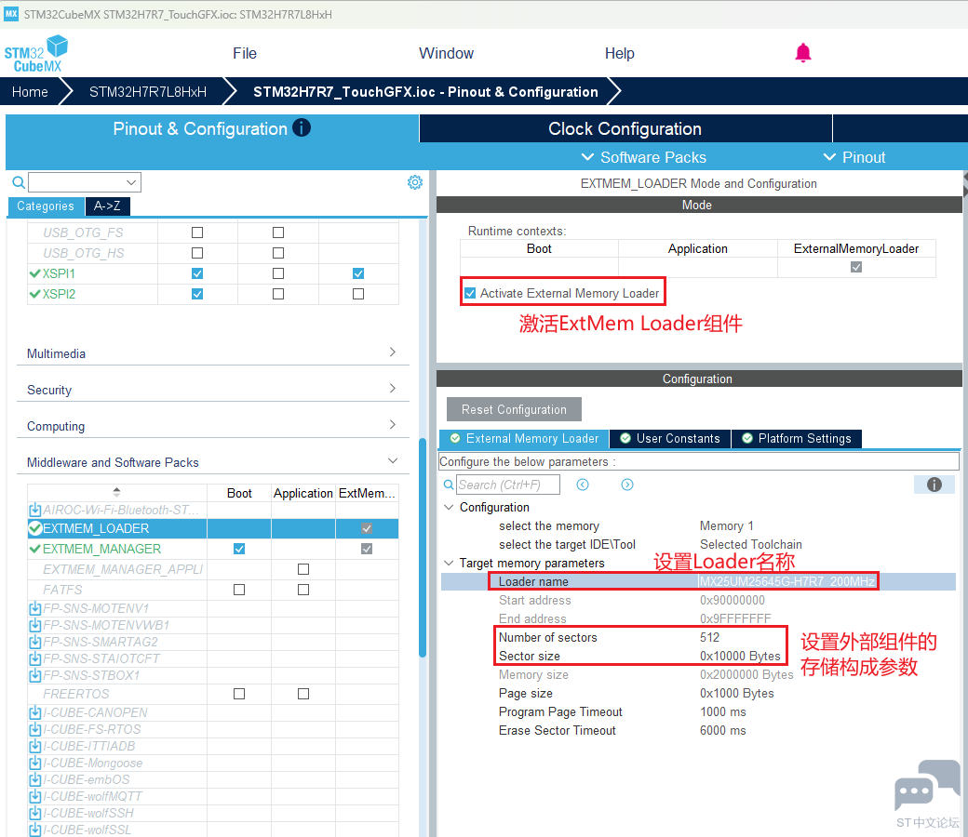Toggle Activate External Memory Loader checkbox
Screen dimensions: 968x837
pos(470,293)
